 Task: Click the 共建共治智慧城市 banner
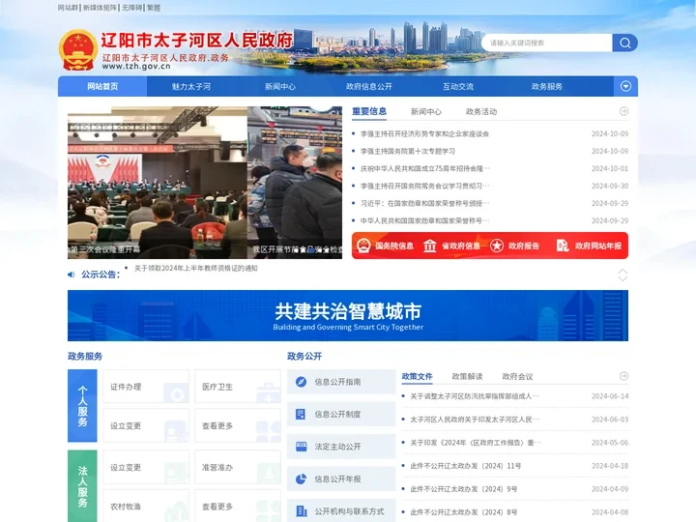(348, 315)
